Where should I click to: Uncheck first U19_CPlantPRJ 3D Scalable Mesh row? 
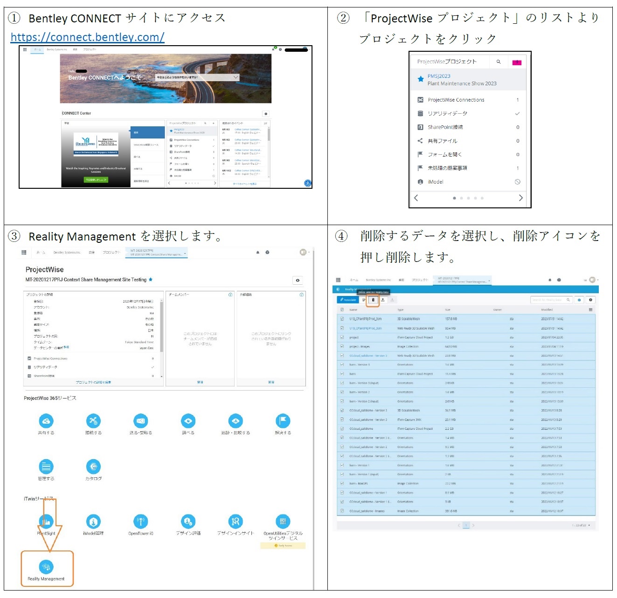[x=342, y=319]
